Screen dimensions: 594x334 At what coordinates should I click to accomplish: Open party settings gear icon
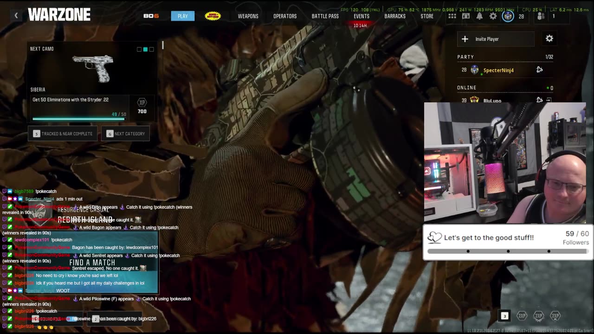549,39
